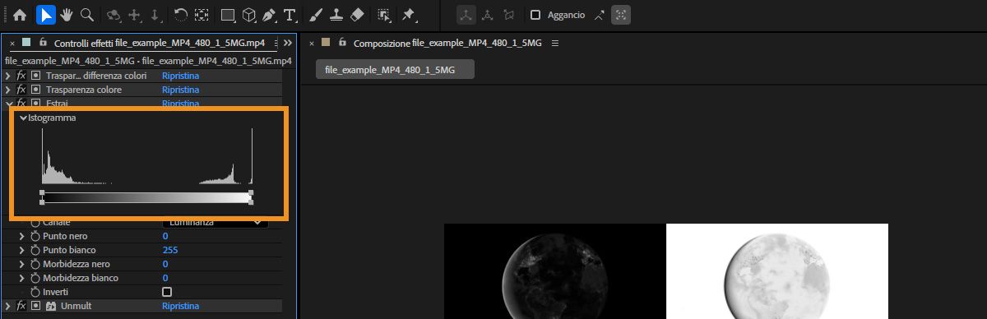Expand Morbidezza nero property
The height and width of the screenshot is (319, 987).
point(22,264)
